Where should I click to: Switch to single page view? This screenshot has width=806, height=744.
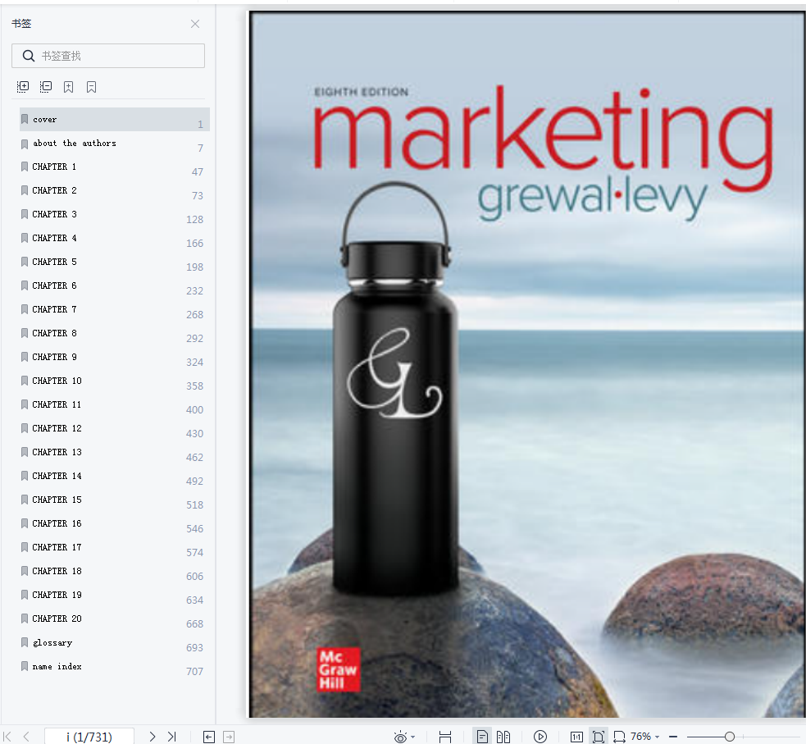pyautogui.click(x=482, y=737)
